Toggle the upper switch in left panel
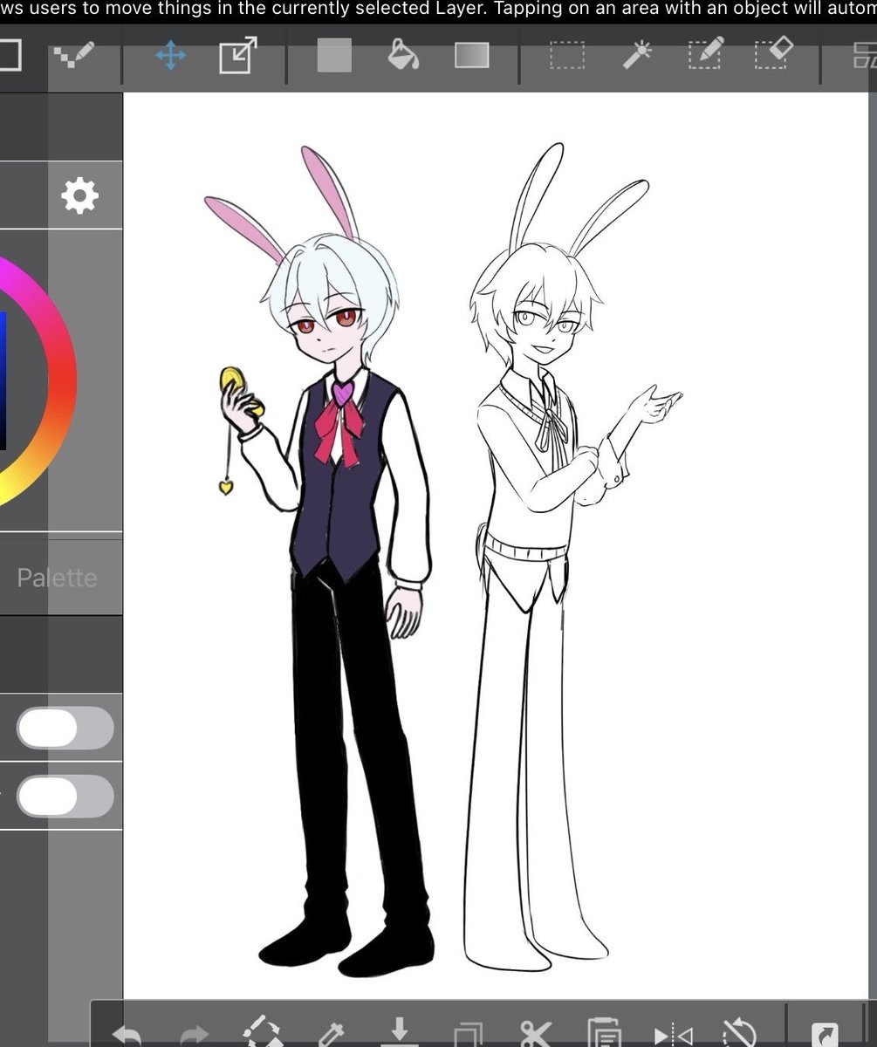 (x=65, y=729)
